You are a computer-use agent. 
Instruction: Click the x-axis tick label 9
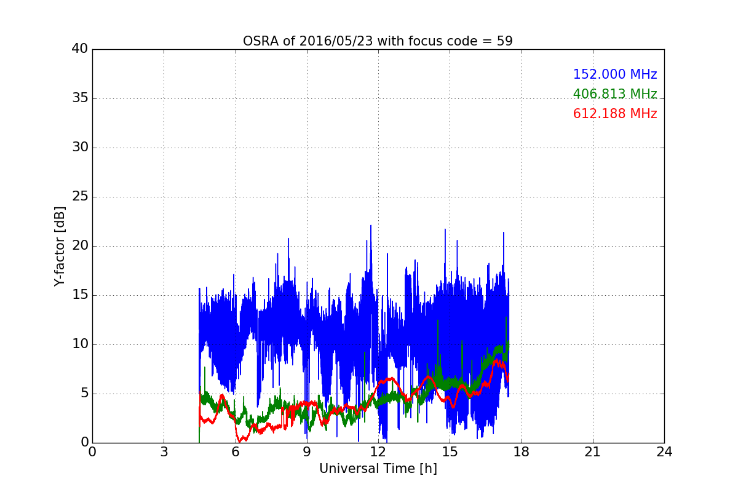point(306,452)
